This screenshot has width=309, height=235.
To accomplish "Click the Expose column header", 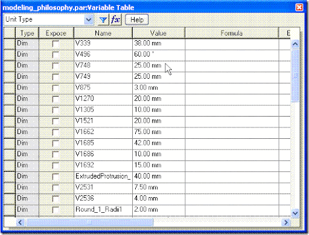I will click(56, 33).
